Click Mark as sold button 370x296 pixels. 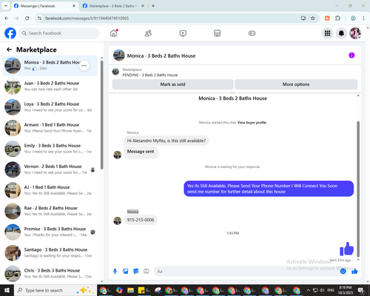pyautogui.click(x=172, y=84)
